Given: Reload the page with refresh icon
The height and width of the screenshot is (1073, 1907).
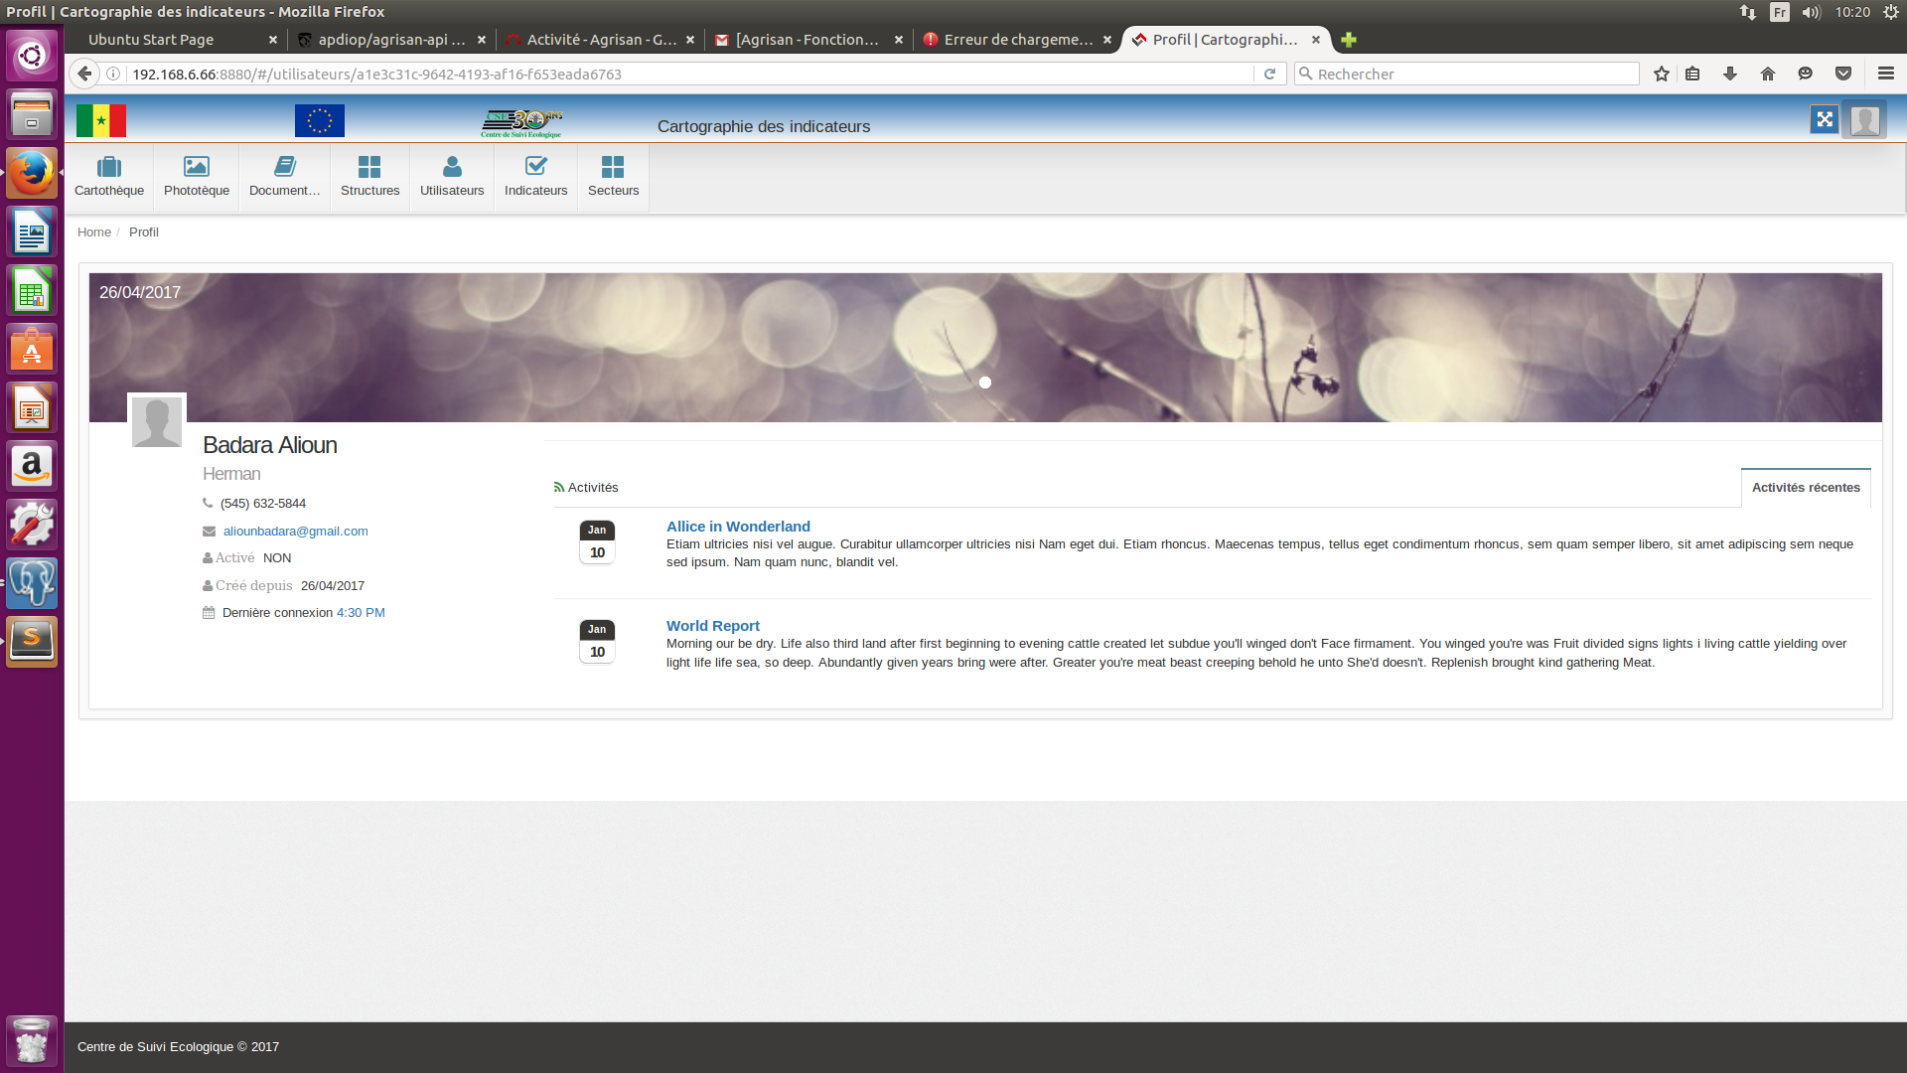Looking at the screenshot, I should point(1269,74).
